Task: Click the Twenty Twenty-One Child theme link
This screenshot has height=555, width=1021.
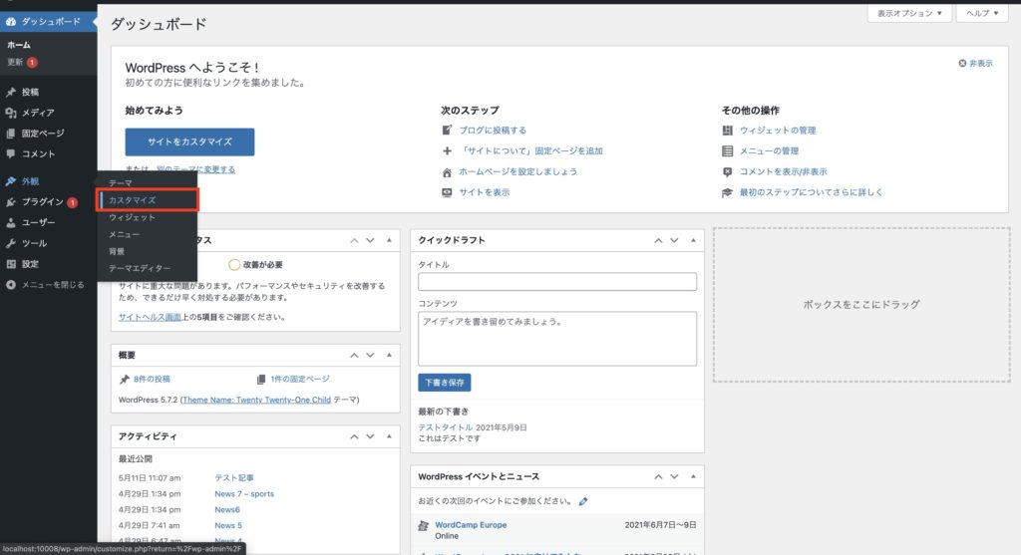Action: coord(256,400)
